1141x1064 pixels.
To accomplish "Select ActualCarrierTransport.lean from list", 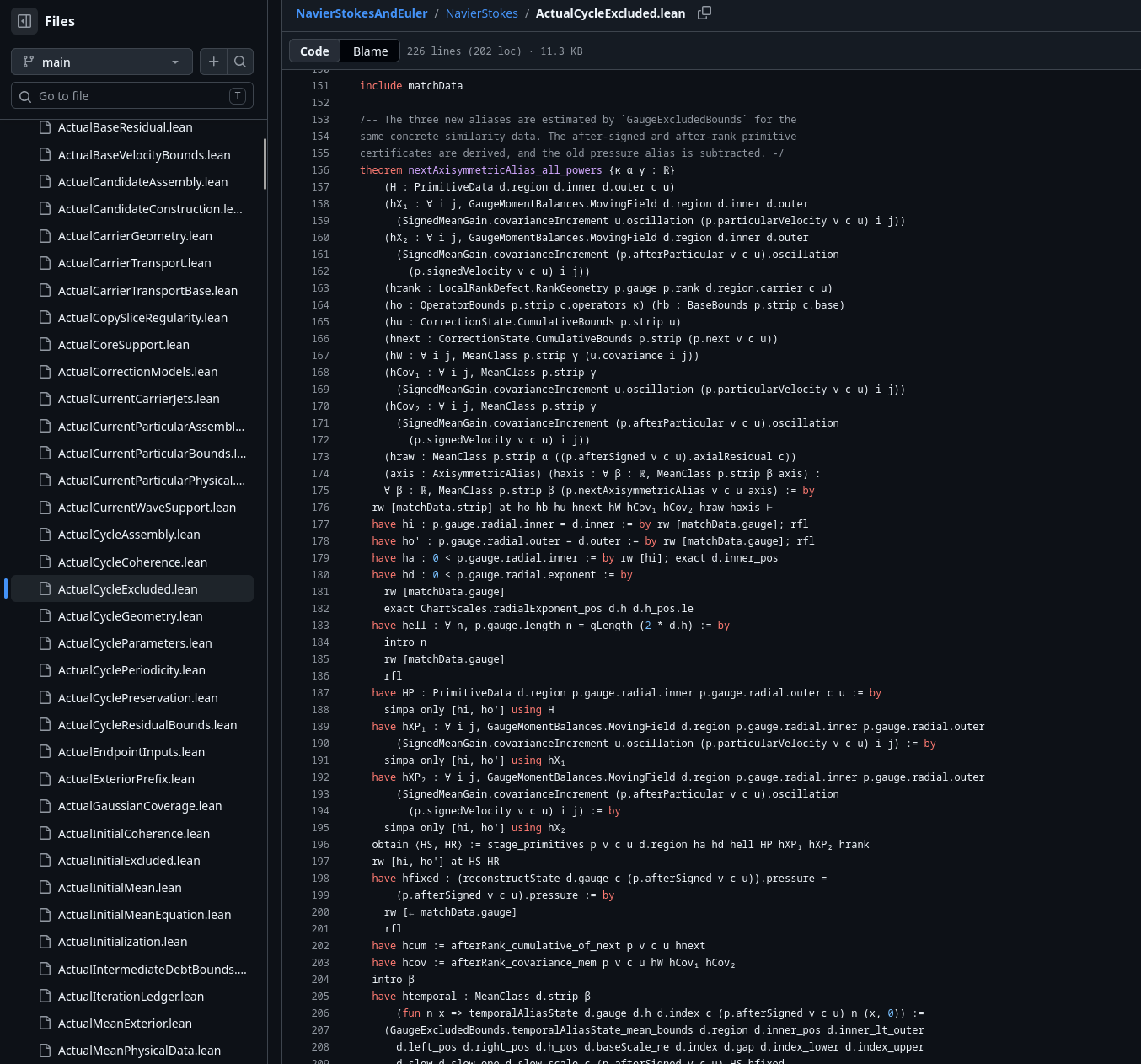I will (x=134, y=263).
